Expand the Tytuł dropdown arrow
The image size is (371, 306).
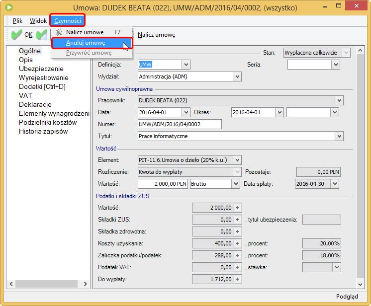(x=339, y=136)
